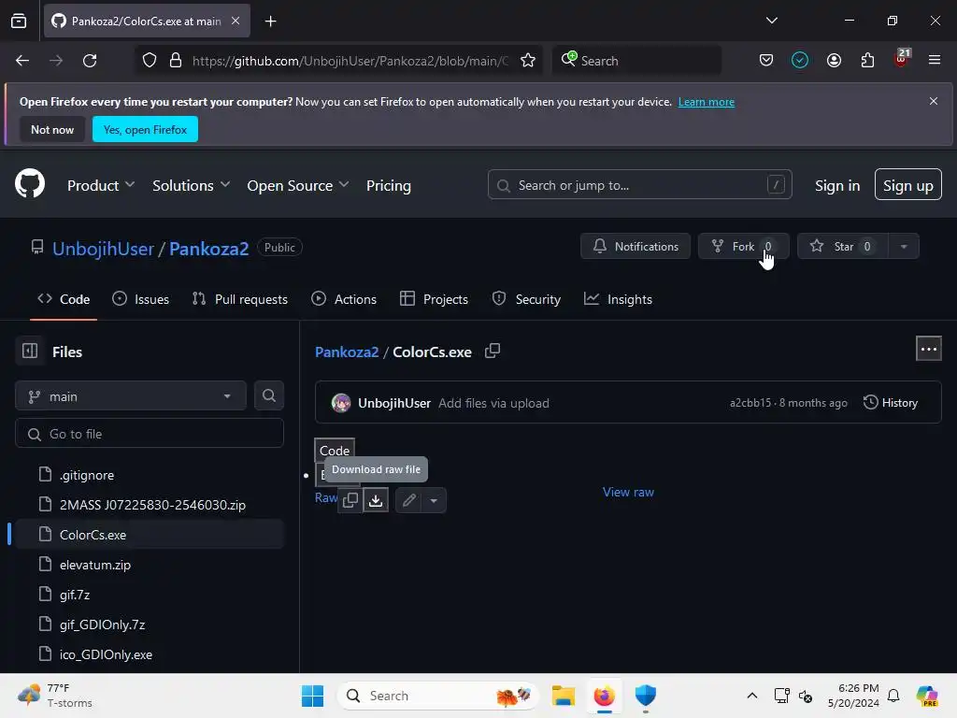Open Firefox account profile icon
The width and height of the screenshot is (957, 718).
click(834, 60)
